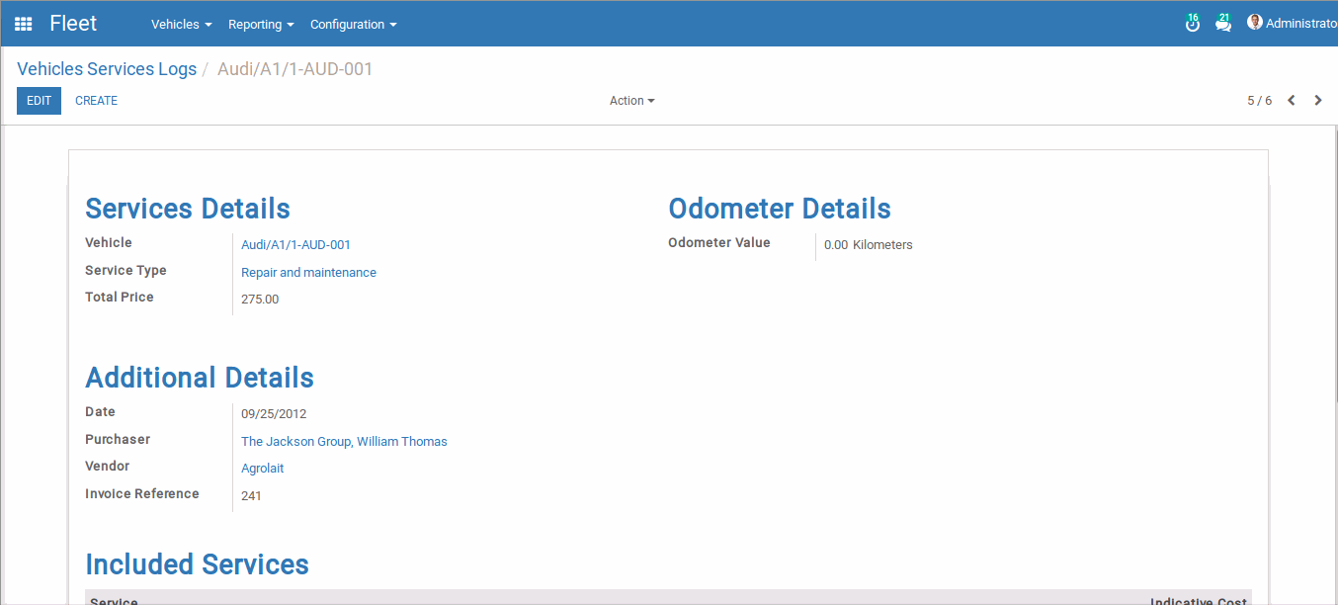Open the activities clock icon with badge 16
This screenshot has height=605, width=1338.
[1193, 23]
